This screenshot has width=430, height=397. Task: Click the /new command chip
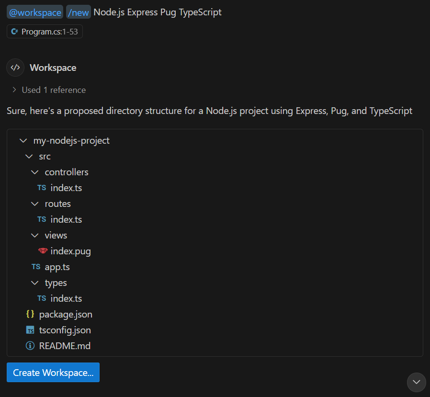(x=78, y=11)
